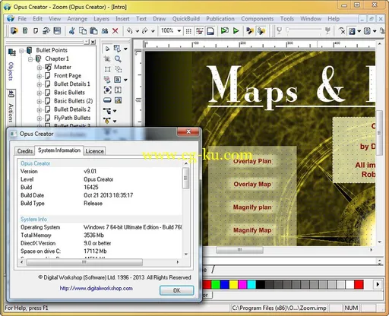389x316 pixels.
Task: Click the Overlay Plan button on page
Action: coord(252,161)
